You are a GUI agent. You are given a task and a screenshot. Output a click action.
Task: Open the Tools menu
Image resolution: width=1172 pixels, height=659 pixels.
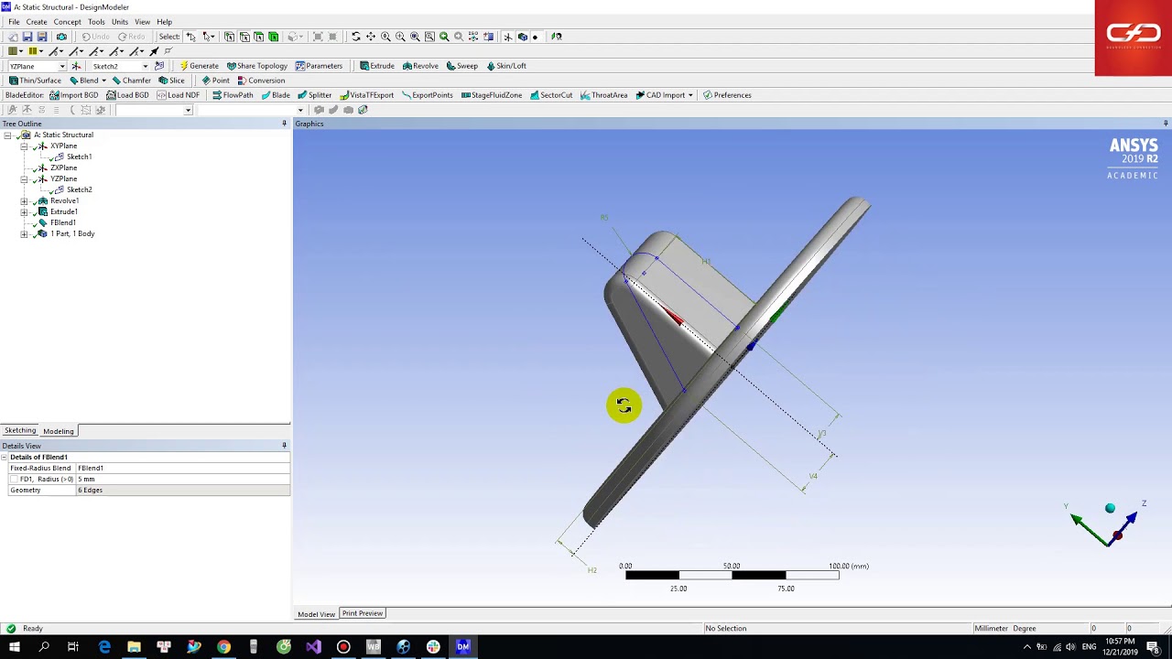pyautogui.click(x=96, y=22)
